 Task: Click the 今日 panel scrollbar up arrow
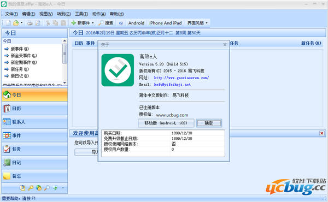(65, 41)
